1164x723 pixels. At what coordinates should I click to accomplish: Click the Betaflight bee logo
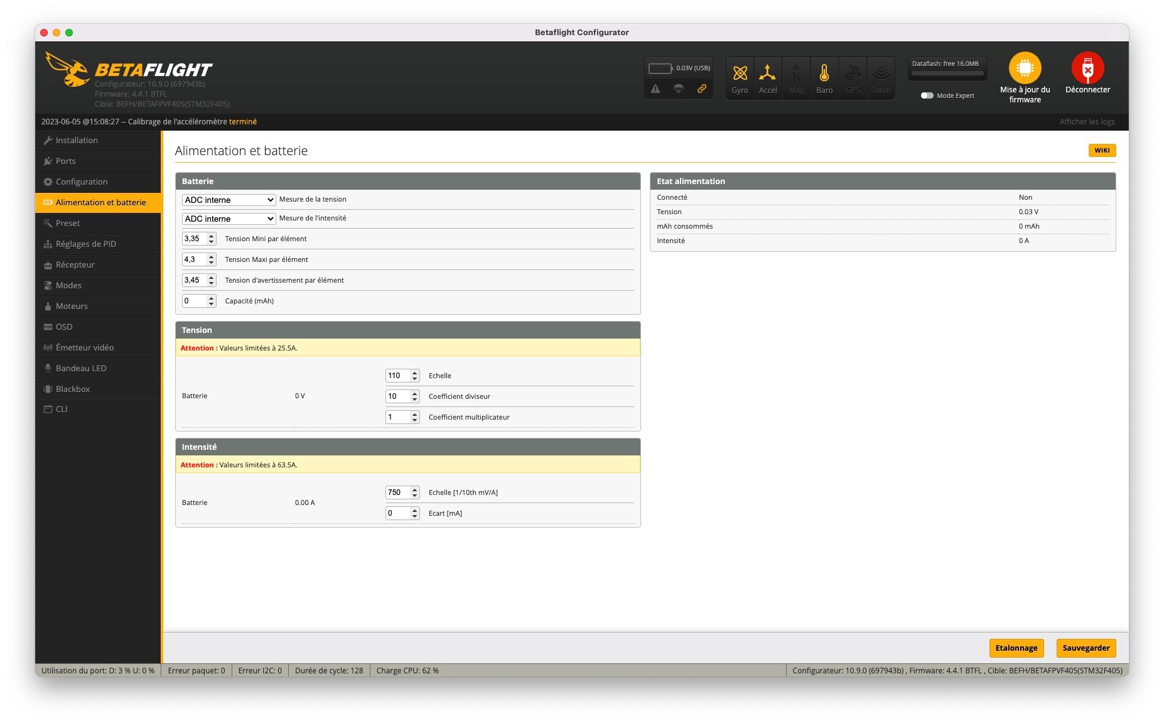pos(68,69)
